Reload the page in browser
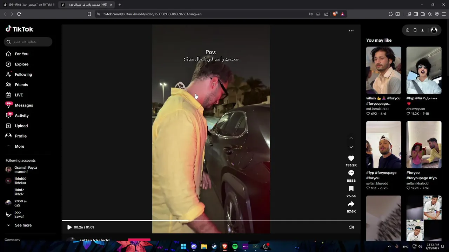Viewport: 449px width, 252px height. (19, 14)
